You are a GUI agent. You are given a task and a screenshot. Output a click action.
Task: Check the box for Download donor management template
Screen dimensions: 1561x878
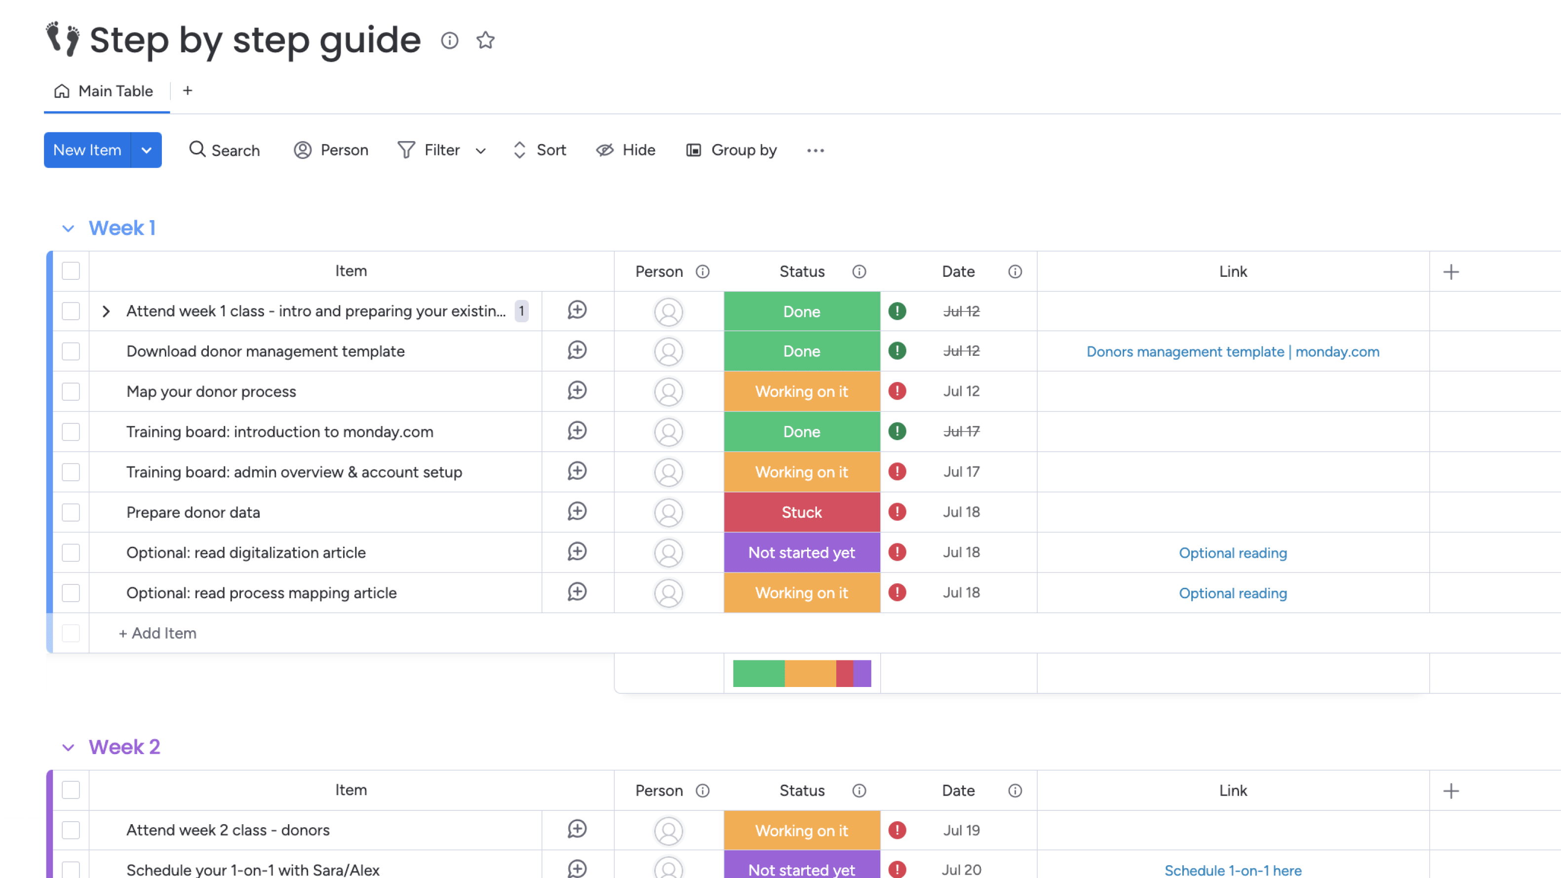[x=71, y=351]
